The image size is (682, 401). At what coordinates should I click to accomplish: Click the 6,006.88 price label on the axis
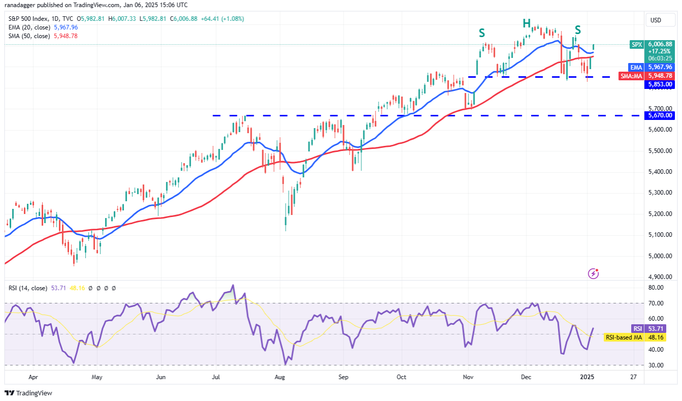click(x=660, y=44)
